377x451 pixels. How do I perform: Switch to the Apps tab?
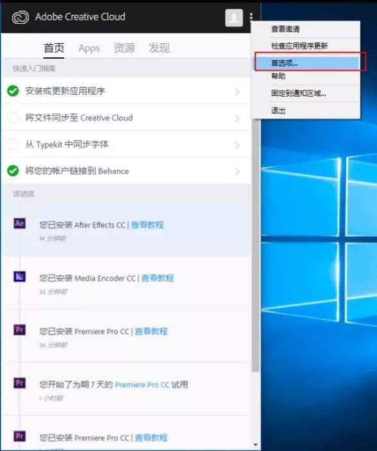tap(89, 48)
